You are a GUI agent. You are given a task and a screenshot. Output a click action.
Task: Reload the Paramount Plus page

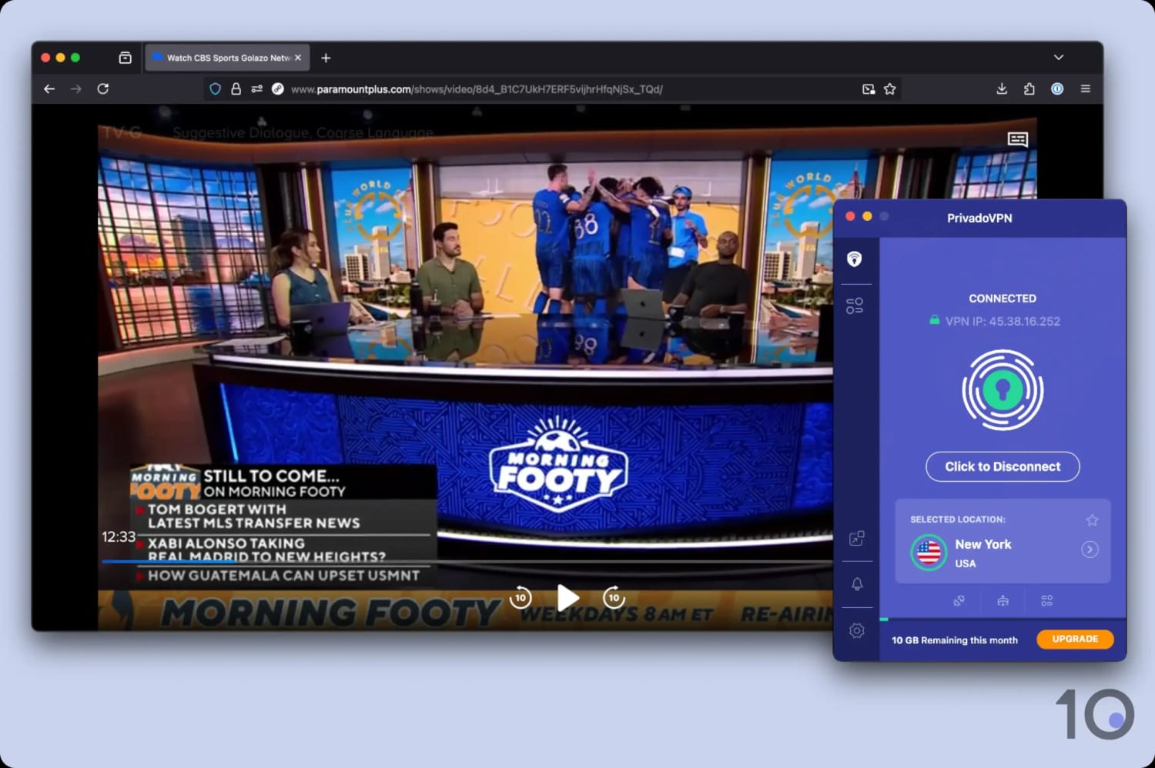pos(103,89)
